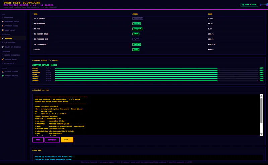The height and width of the screenshot is (165, 268).
Task: Click the Download report button
Action: (x=52, y=140)
